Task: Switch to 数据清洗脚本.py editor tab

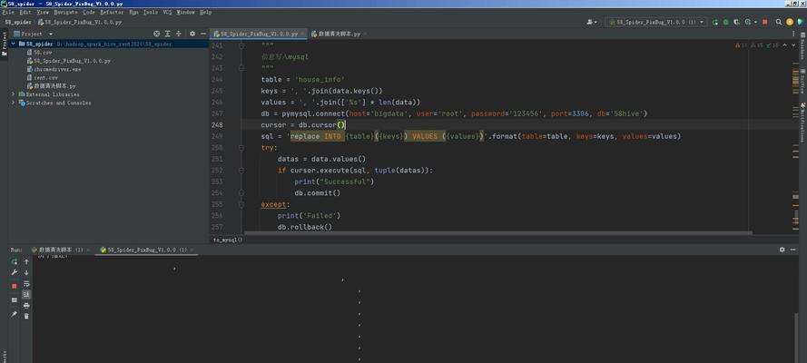Action: 338,34
